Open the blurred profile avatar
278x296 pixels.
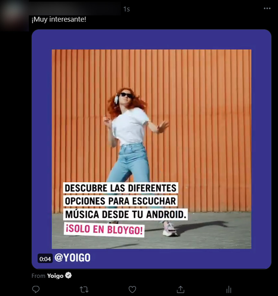coord(14,15)
